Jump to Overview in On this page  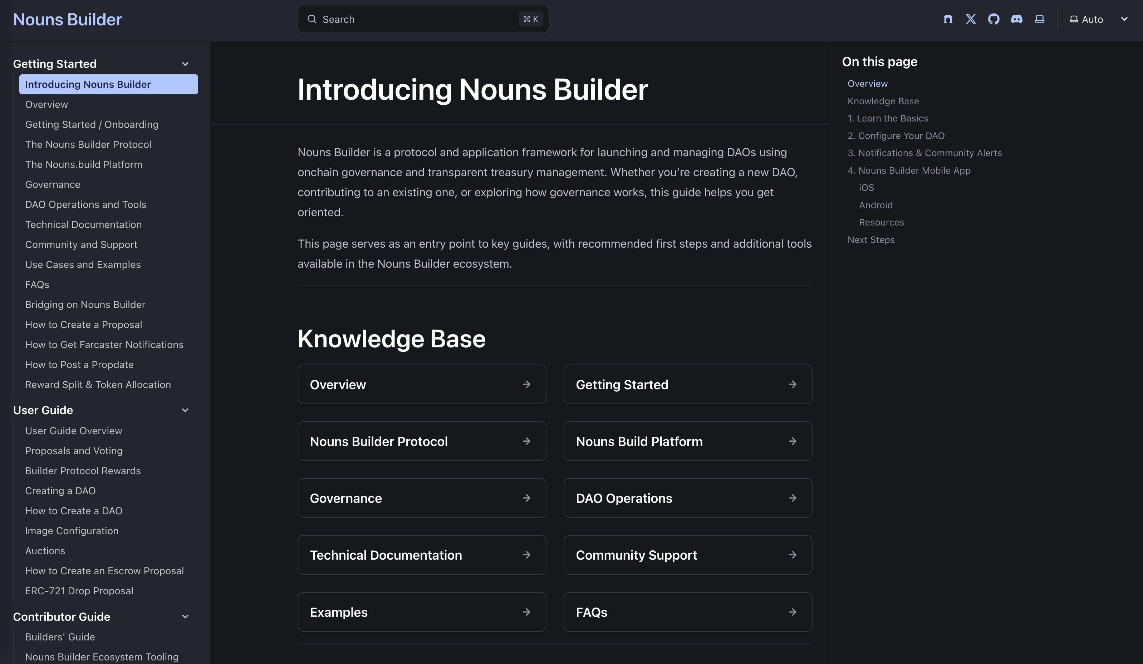click(867, 84)
